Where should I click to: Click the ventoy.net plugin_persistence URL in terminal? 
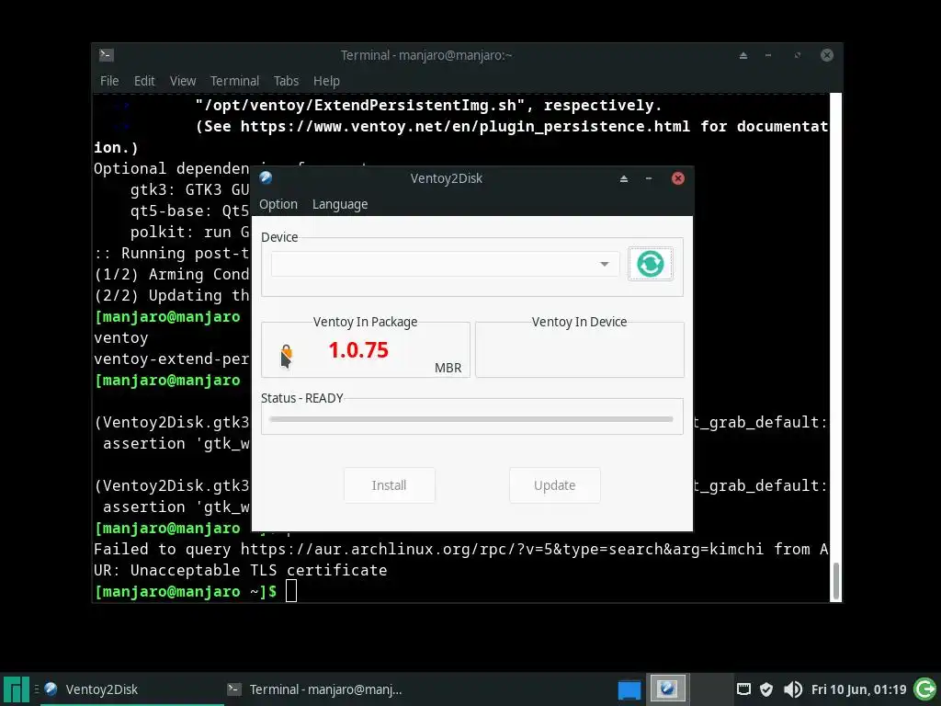click(x=465, y=126)
